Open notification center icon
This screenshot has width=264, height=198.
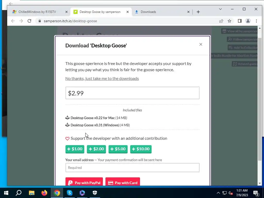click(256, 193)
